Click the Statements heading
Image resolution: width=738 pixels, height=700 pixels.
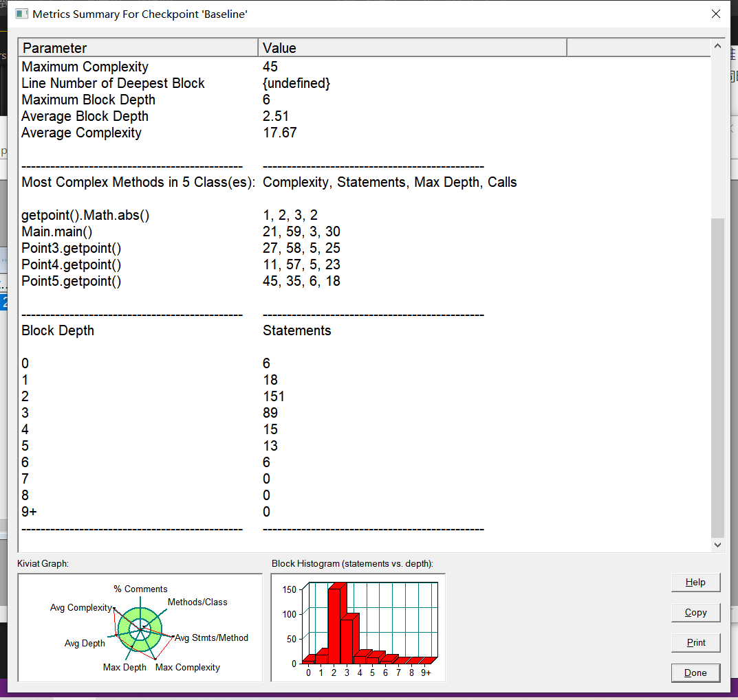pos(297,330)
